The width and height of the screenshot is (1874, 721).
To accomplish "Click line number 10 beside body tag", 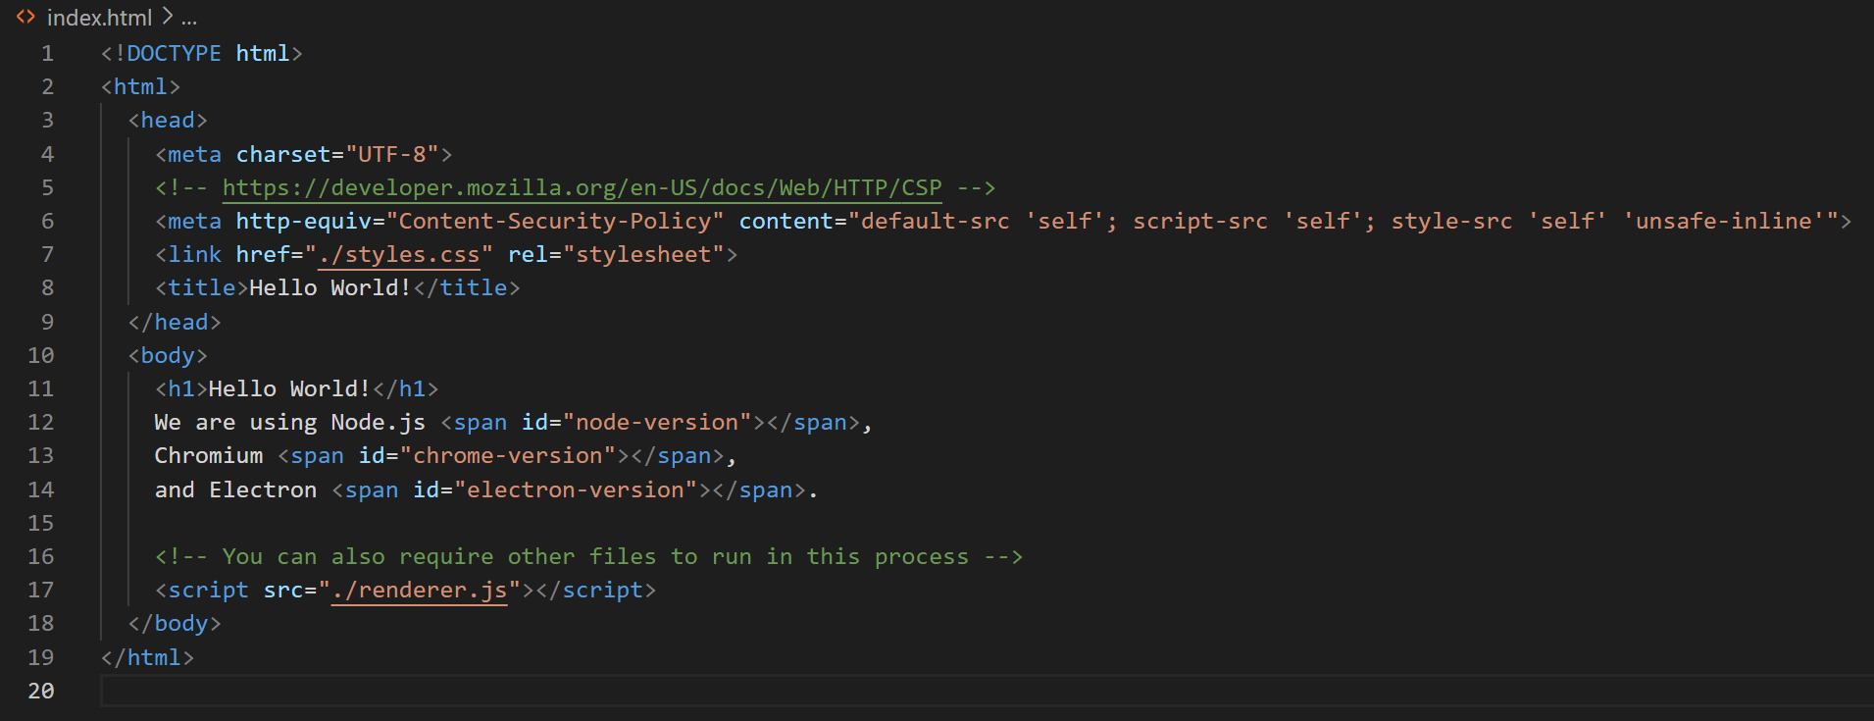I will tap(41, 356).
